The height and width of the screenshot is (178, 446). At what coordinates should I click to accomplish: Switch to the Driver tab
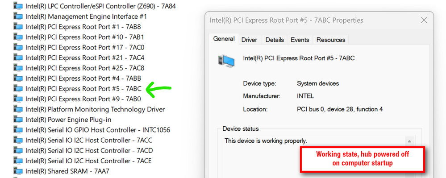(x=250, y=40)
